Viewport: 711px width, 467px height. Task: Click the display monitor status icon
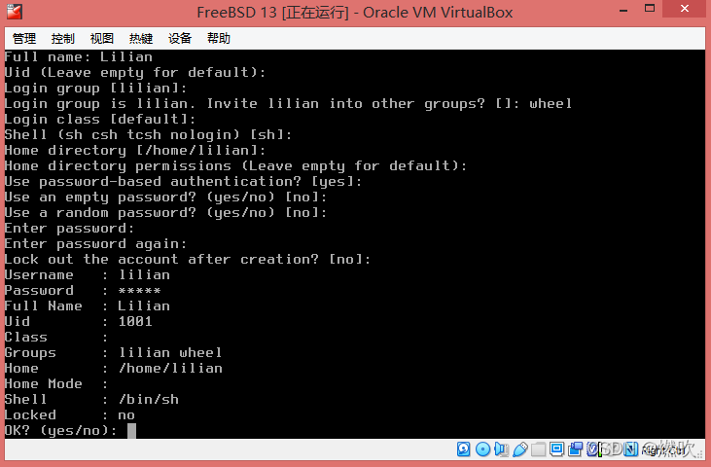(556, 449)
